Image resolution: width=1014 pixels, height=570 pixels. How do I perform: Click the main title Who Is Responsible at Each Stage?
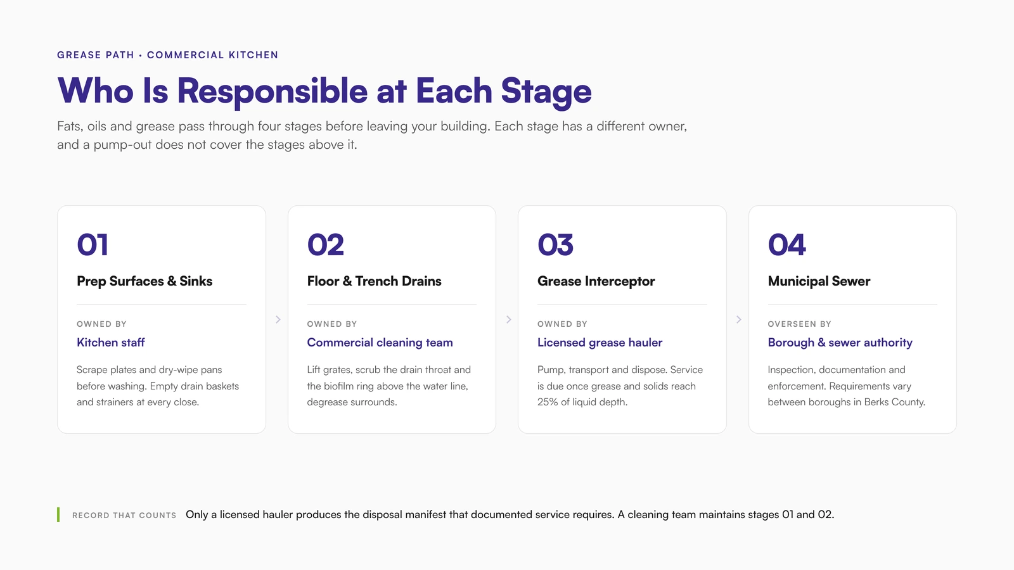pos(324,91)
